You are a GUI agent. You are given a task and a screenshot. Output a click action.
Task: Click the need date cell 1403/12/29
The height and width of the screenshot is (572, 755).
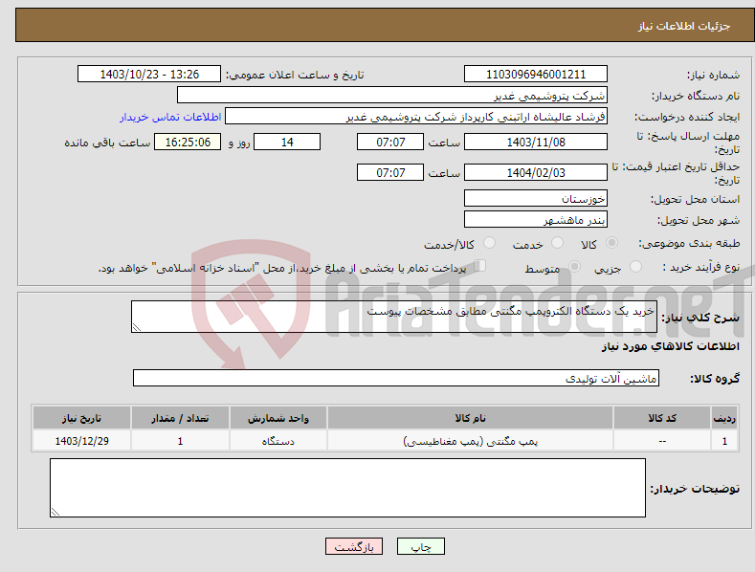click(x=82, y=441)
